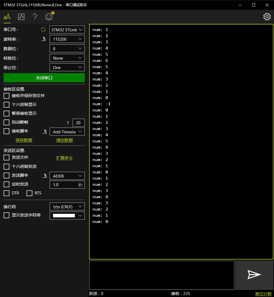Click the smiley face icon with notification

point(48,17)
